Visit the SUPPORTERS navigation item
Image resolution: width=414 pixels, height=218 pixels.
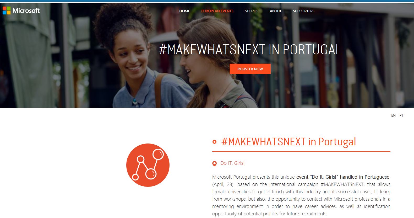(303, 11)
